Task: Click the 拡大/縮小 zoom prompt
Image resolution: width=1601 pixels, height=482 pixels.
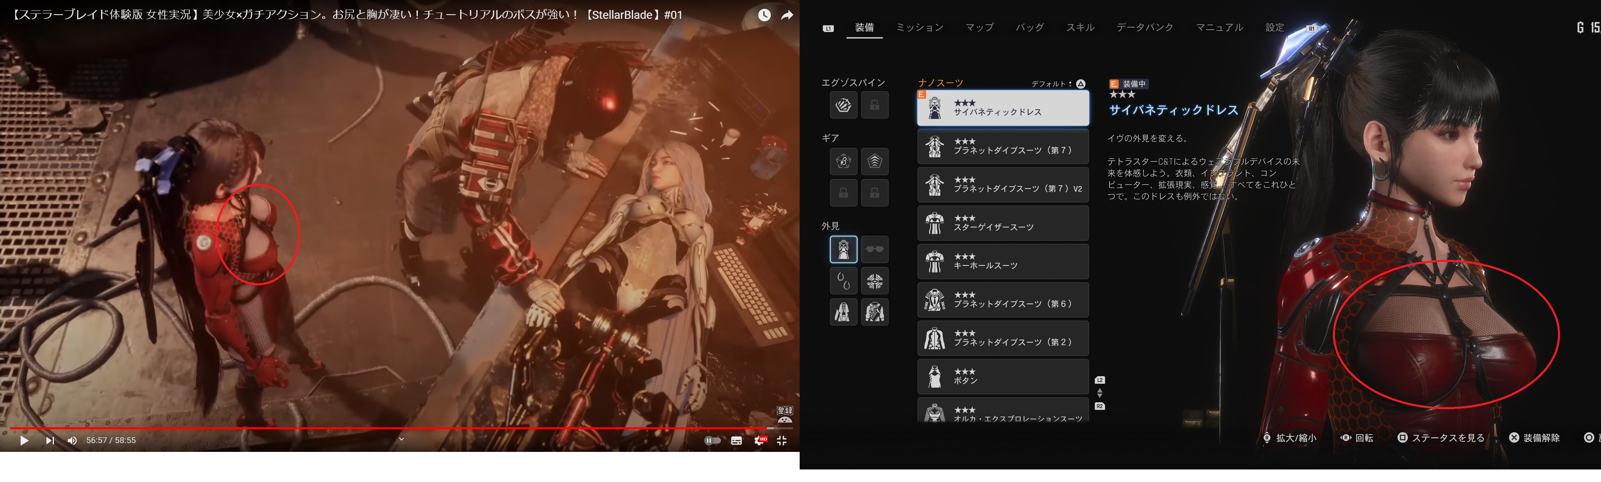Action: 1290,438
